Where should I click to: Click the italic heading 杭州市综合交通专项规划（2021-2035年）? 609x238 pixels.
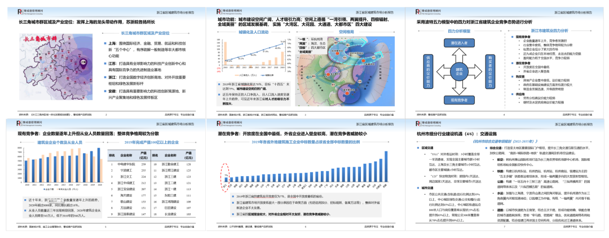click(504, 141)
